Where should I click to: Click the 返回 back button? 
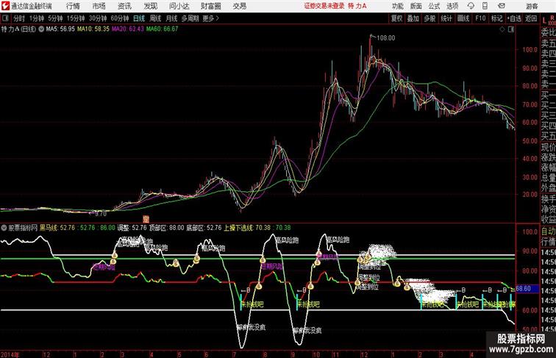click(531, 18)
